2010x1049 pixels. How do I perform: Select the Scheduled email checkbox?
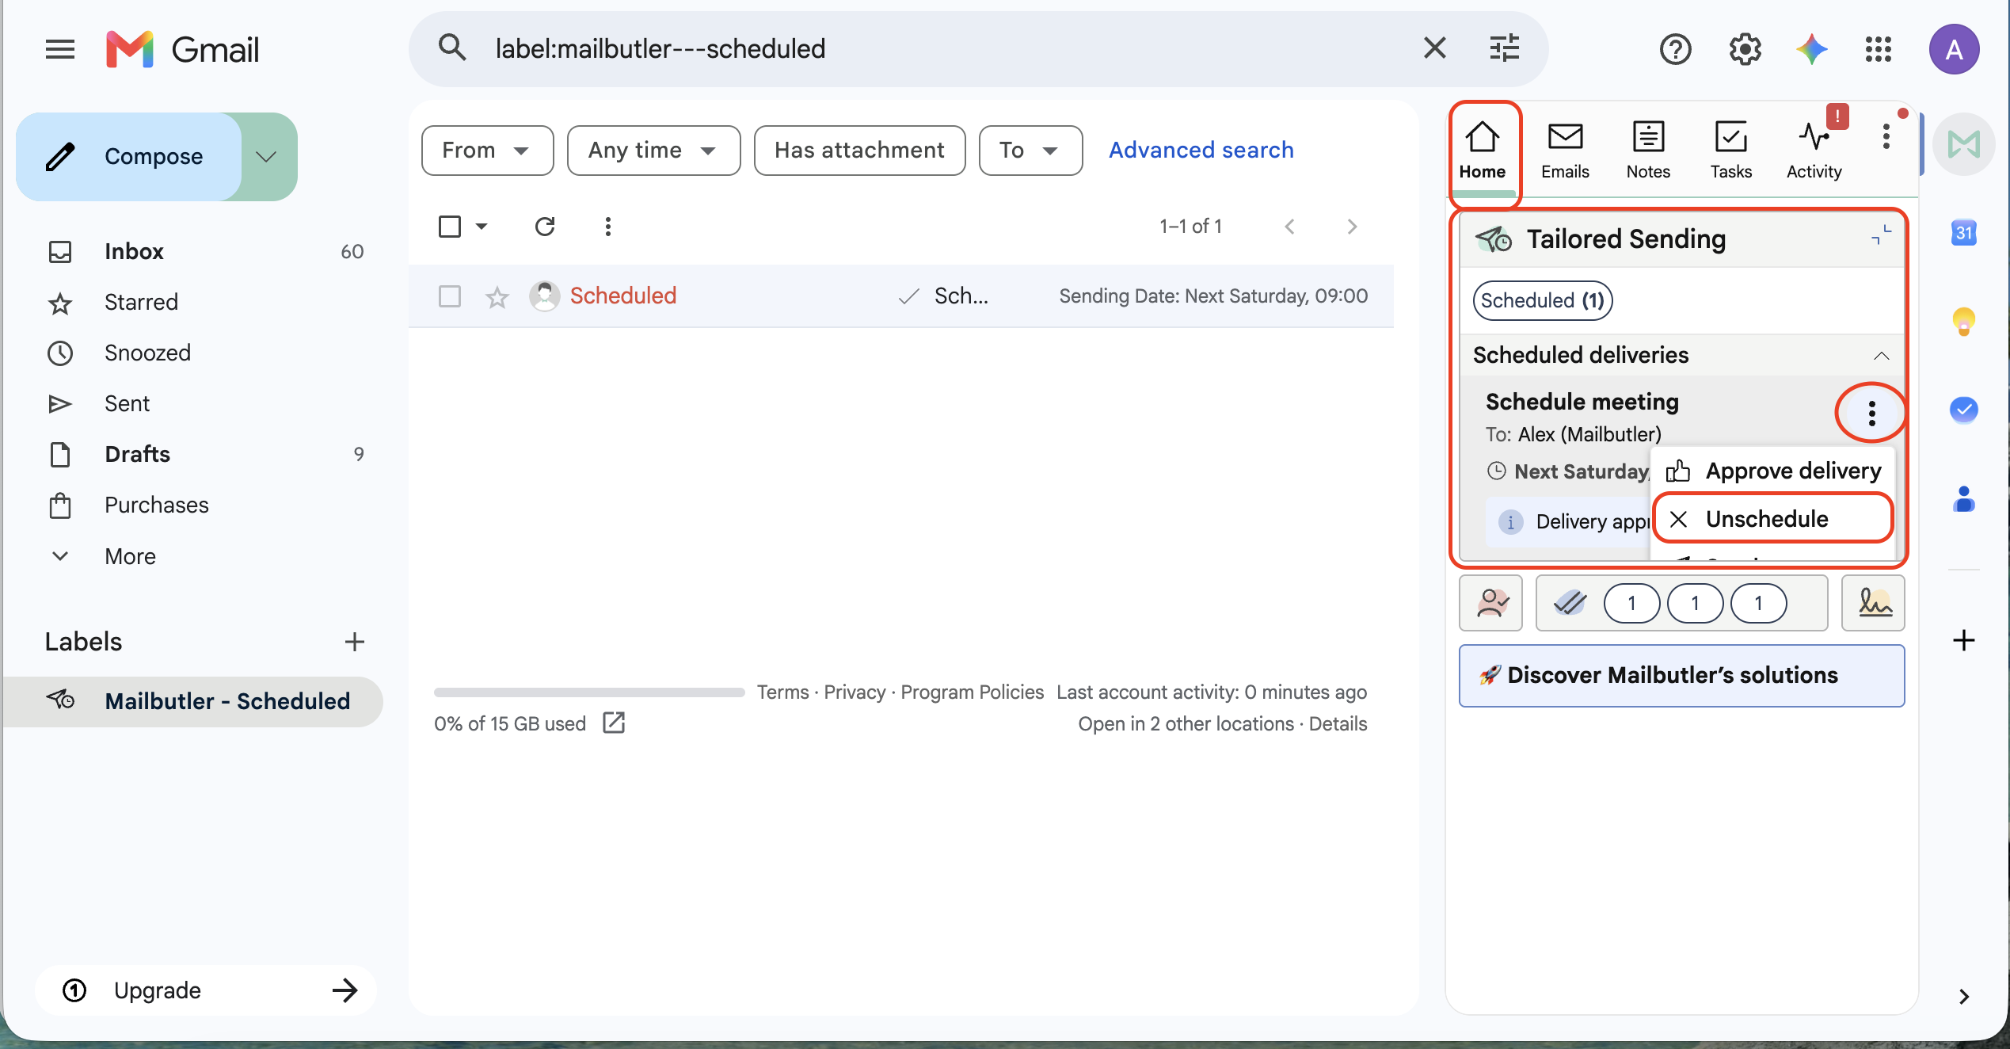click(450, 296)
